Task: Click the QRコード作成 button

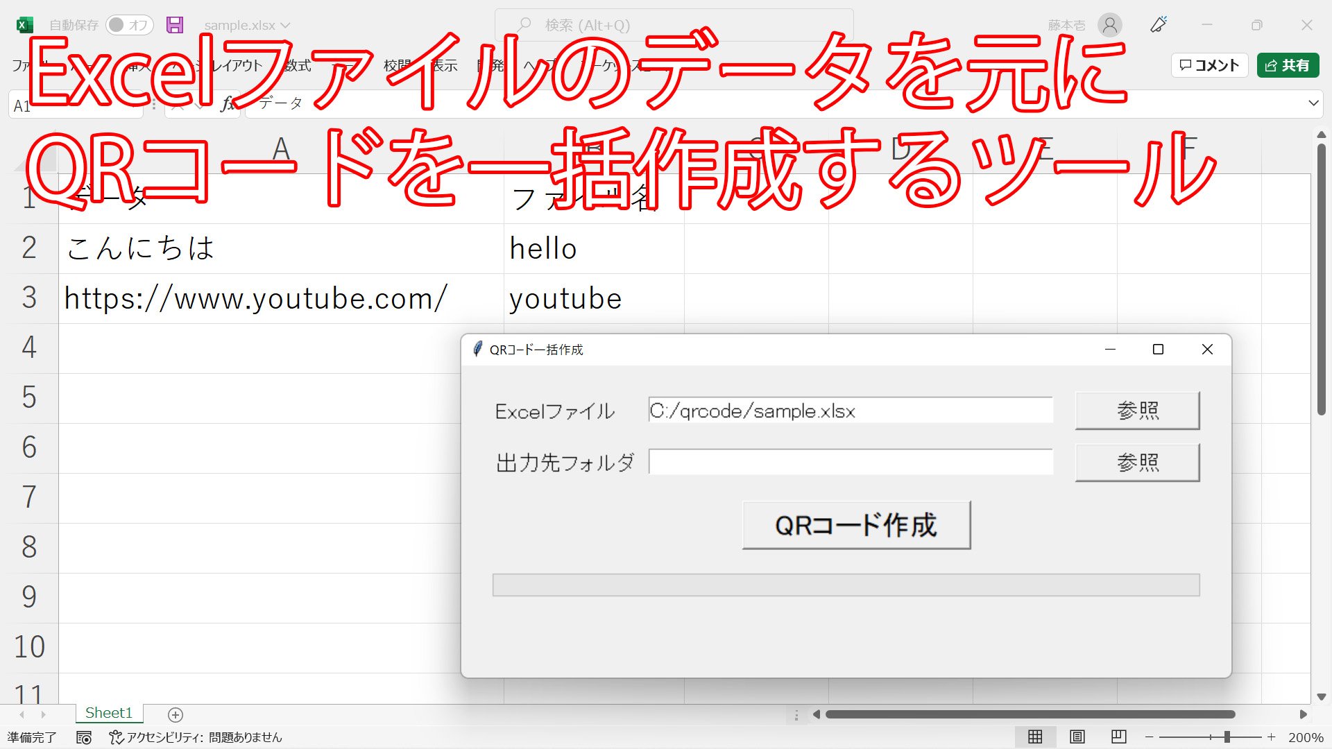Action: tap(856, 526)
